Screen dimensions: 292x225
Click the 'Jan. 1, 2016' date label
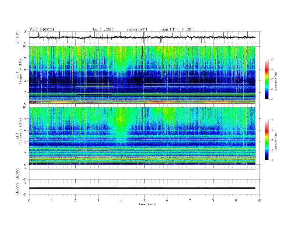[103, 29]
